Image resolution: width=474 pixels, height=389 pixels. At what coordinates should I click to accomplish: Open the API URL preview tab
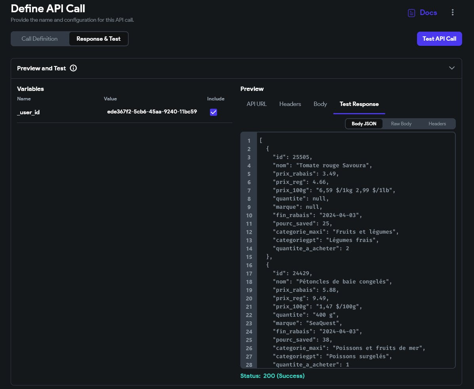[x=257, y=104]
